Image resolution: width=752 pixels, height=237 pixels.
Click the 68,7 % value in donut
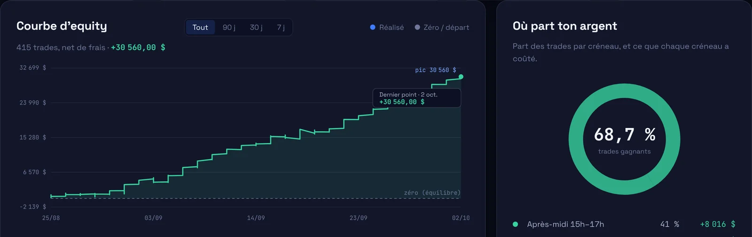[x=625, y=134]
